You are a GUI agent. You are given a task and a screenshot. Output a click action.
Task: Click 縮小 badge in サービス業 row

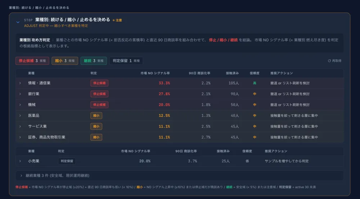(x=96, y=127)
